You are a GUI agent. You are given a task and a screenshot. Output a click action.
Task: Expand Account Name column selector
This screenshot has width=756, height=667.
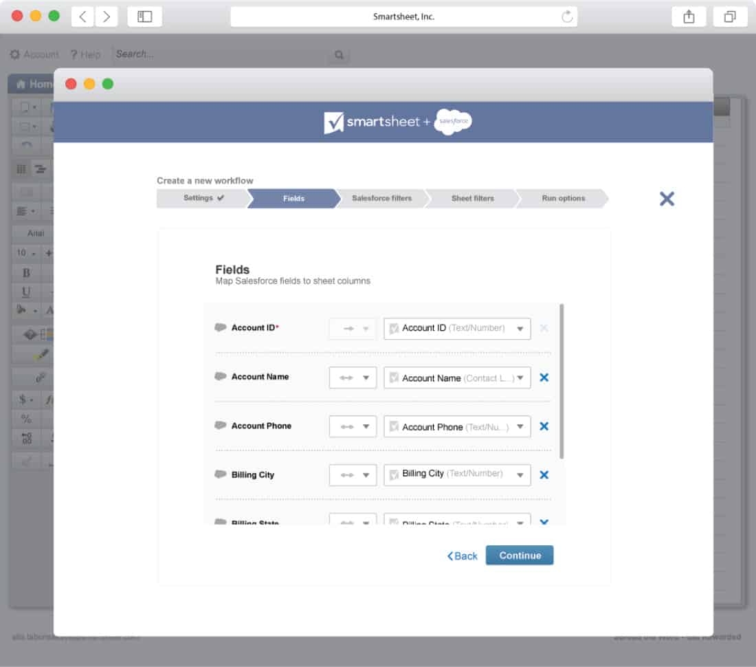pyautogui.click(x=457, y=378)
